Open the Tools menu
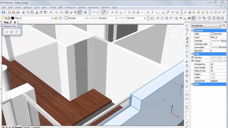The height and width of the screenshot is (128, 228). coord(37,7)
